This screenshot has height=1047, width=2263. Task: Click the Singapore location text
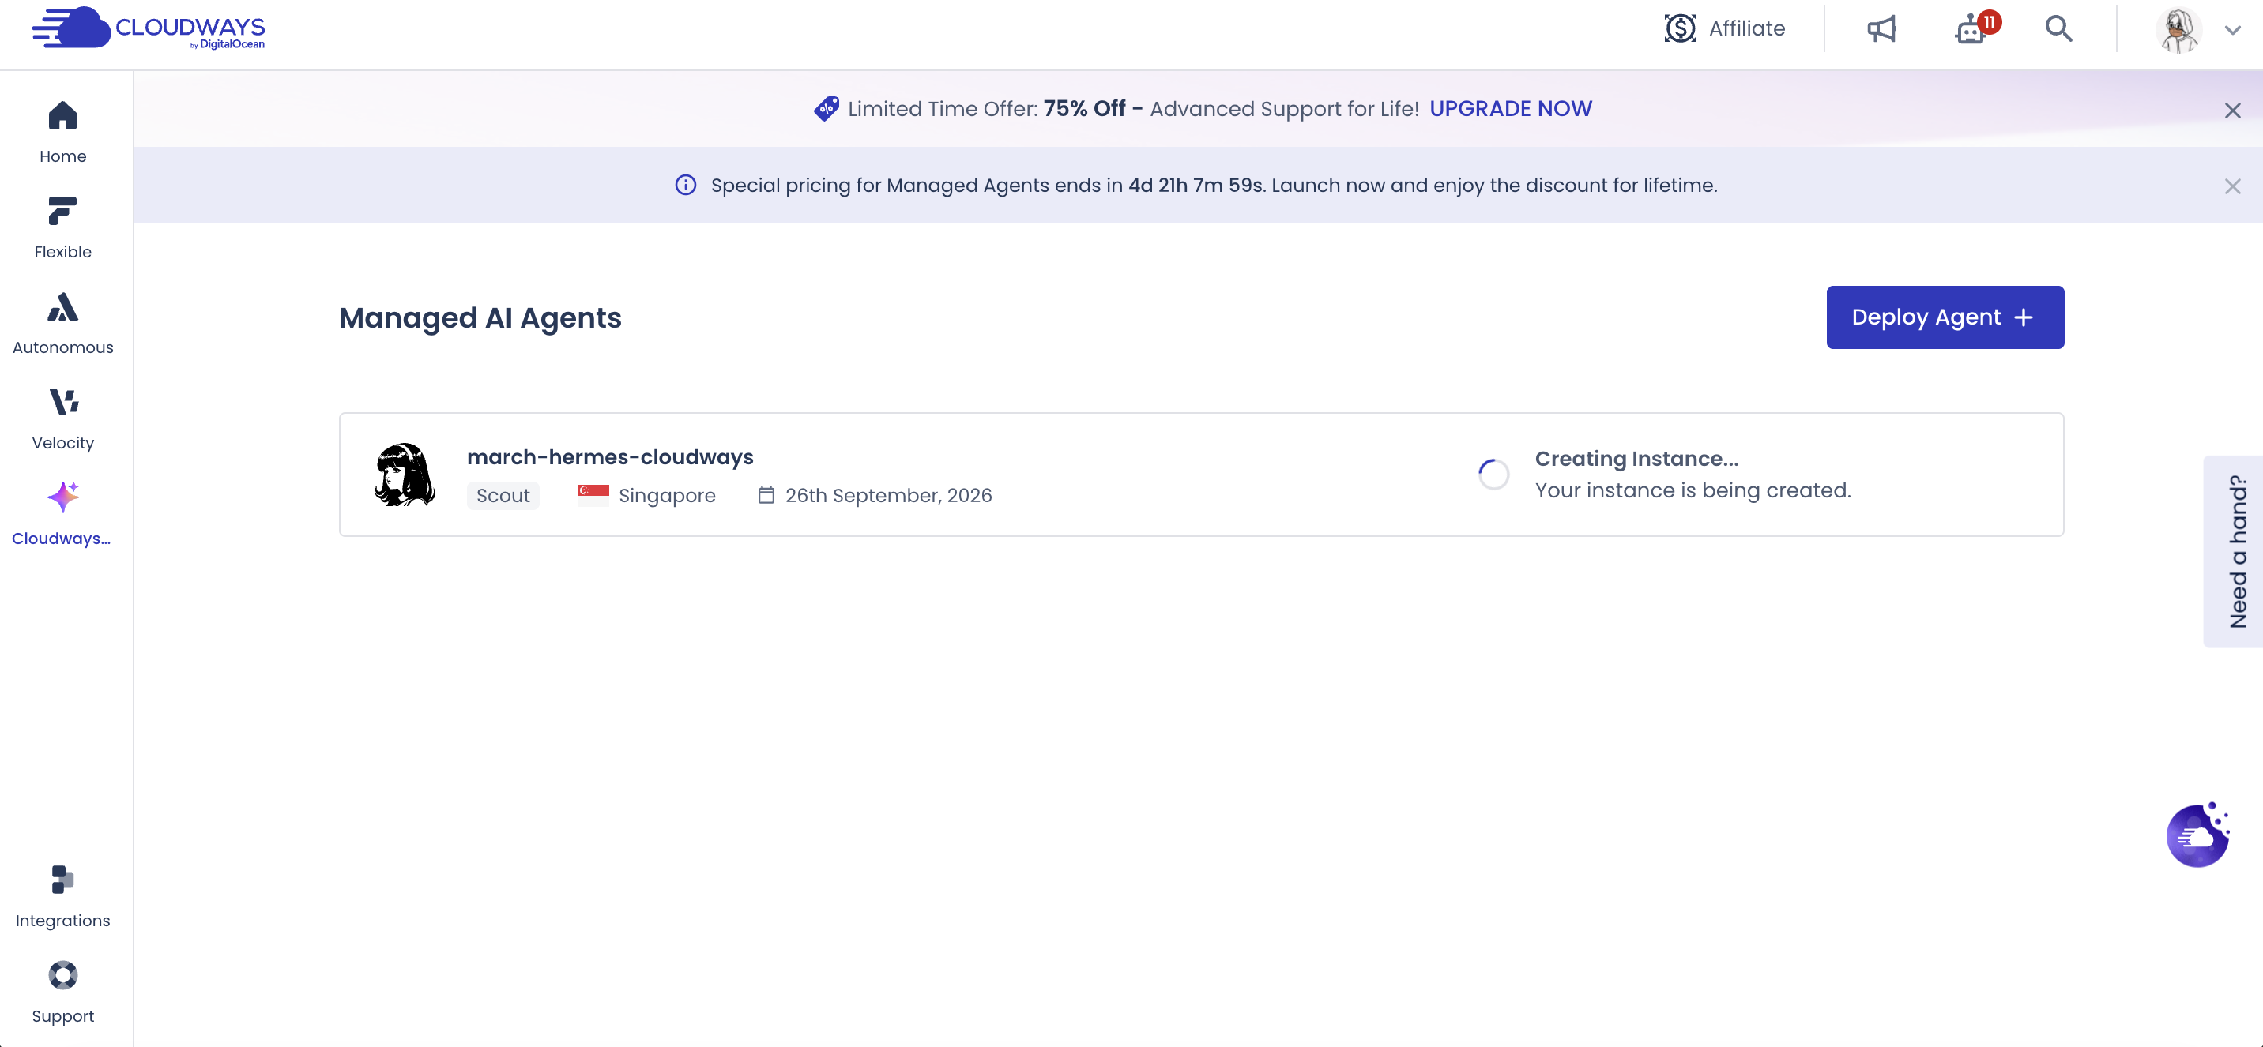point(667,495)
